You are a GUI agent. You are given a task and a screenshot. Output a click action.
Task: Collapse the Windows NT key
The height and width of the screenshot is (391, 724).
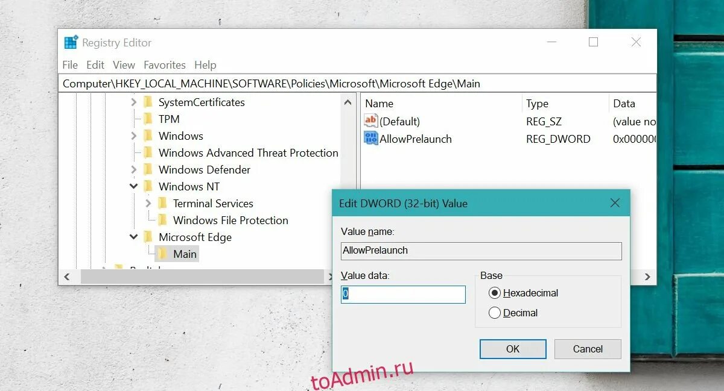pyautogui.click(x=134, y=186)
